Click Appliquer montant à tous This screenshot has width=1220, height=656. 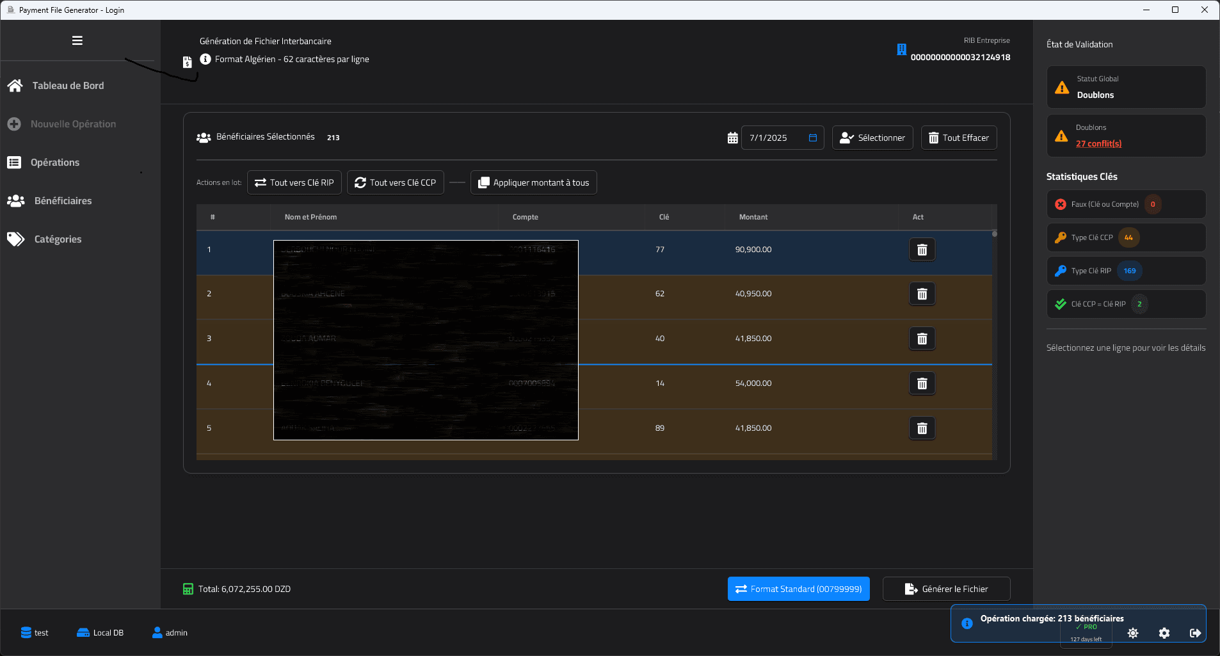534,182
